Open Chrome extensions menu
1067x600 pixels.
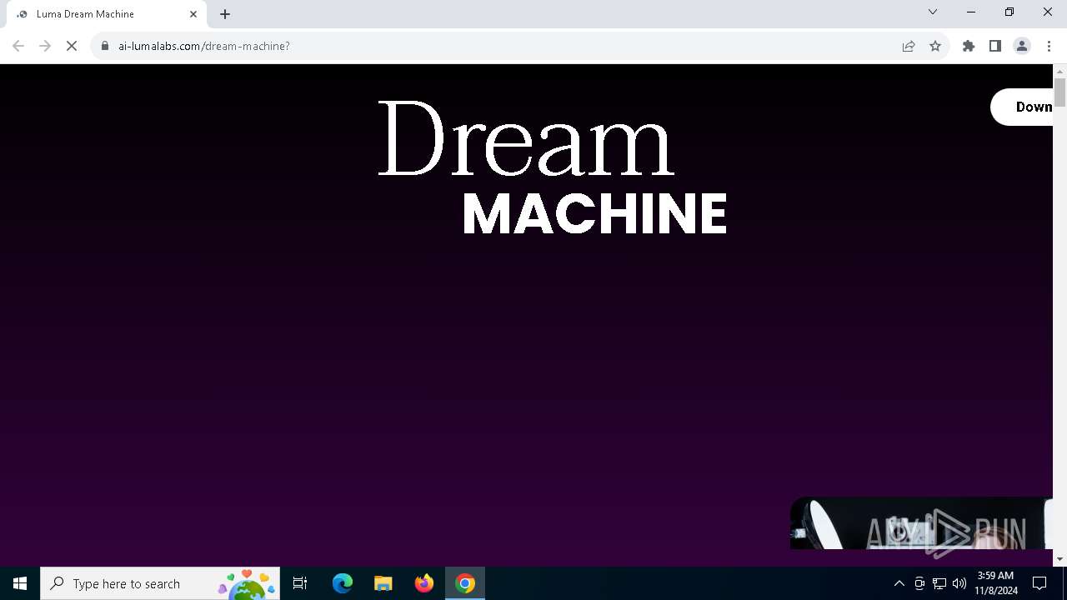969,46
